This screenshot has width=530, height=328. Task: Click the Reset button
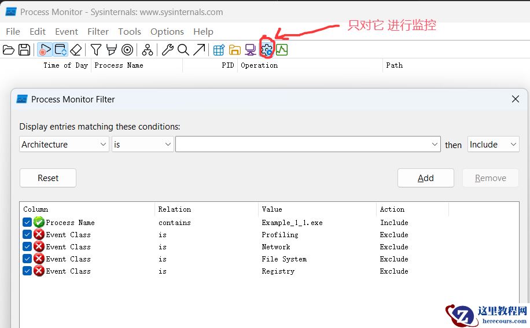48,178
